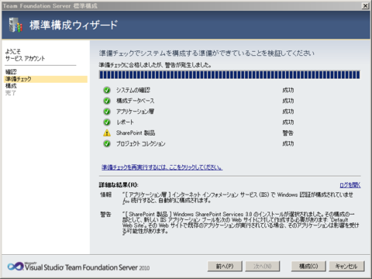Click the 情報 detail message about Windows 認証
The width and height of the screenshot is (372, 279).
(238, 198)
